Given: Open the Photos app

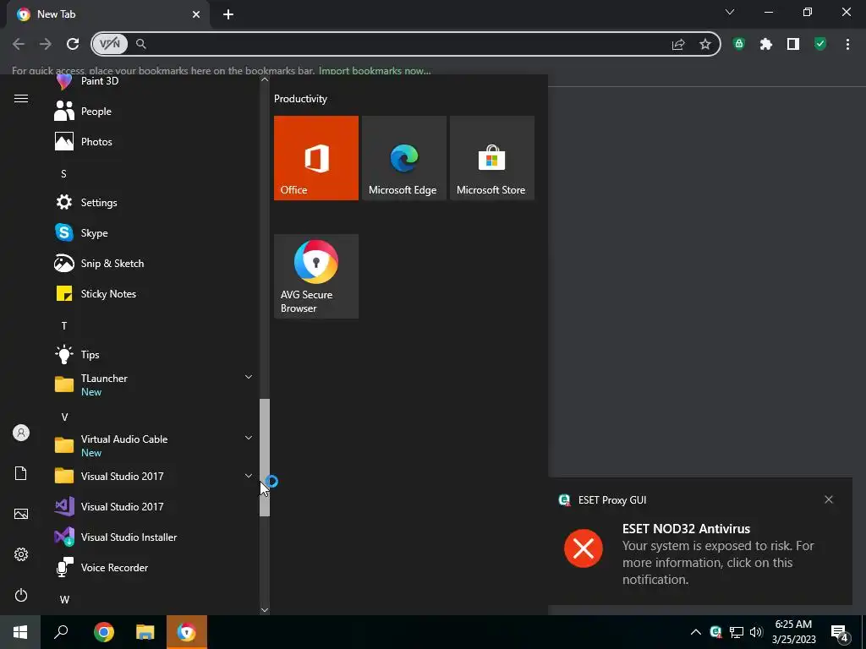Looking at the screenshot, I should (155, 142).
